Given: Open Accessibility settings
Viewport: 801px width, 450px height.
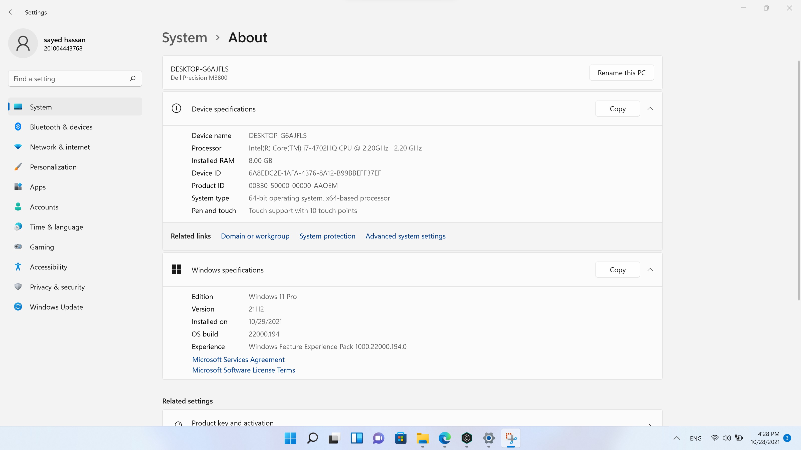Looking at the screenshot, I should tap(75, 267).
